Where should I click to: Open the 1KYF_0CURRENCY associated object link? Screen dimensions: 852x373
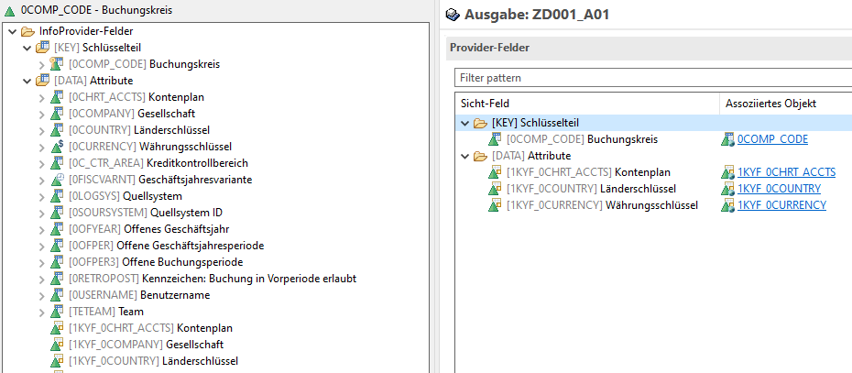click(781, 205)
